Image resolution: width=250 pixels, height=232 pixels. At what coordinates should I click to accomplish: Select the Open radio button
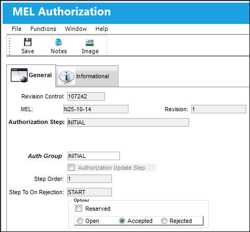[80, 221]
